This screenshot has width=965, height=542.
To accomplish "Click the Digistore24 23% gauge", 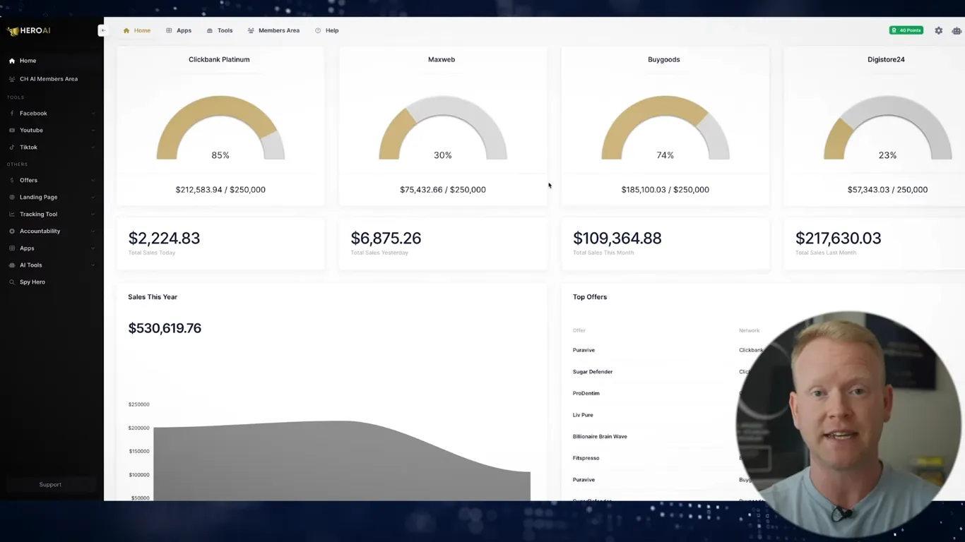I will point(887,128).
